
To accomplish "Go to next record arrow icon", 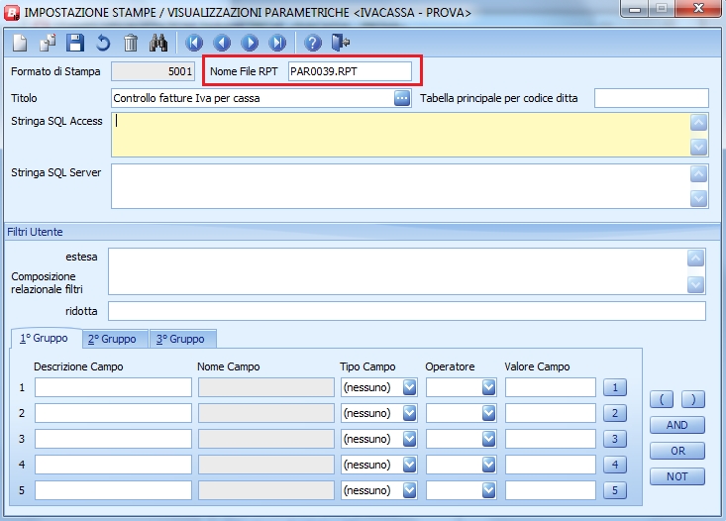I will 250,43.
